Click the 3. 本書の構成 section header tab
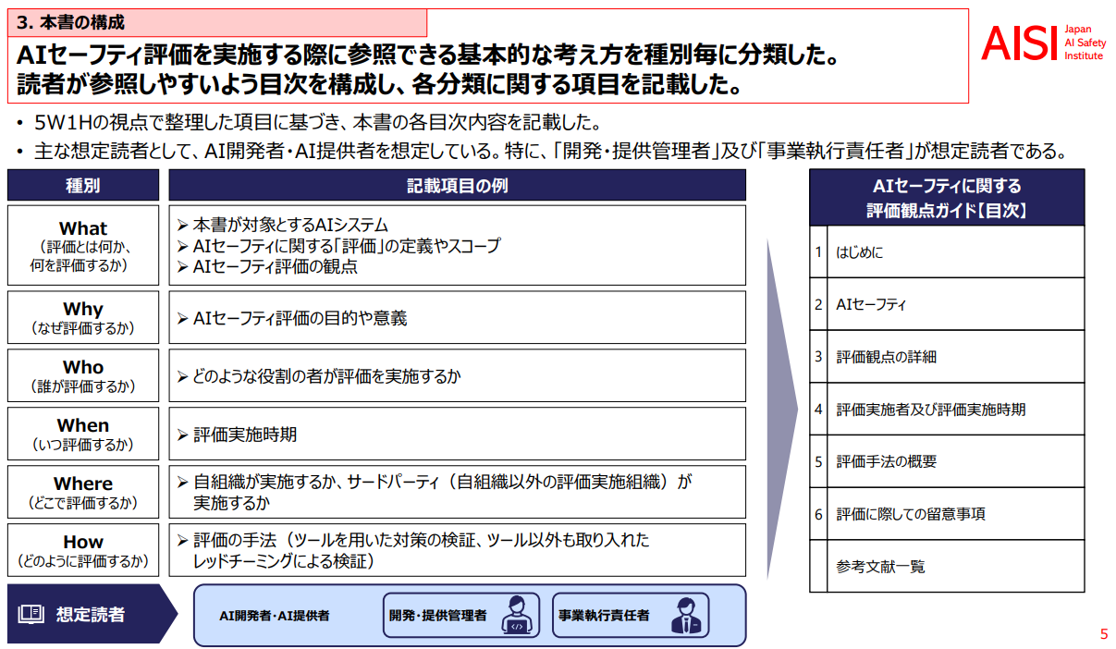The width and height of the screenshot is (1116, 649). 217,22
